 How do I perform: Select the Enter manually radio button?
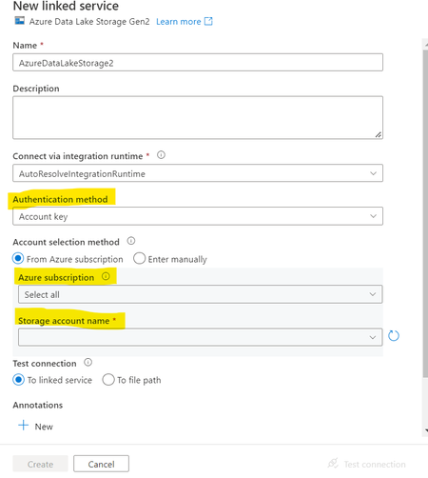(x=140, y=258)
